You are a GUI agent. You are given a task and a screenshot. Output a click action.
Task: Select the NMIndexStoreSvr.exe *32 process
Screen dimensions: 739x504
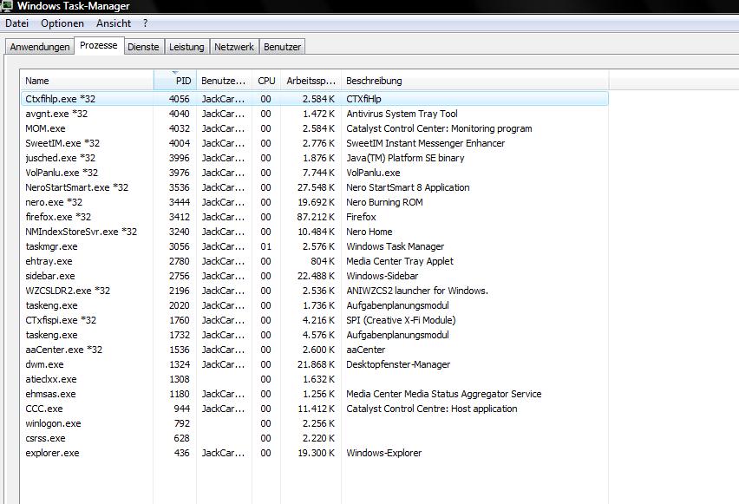coord(314,232)
